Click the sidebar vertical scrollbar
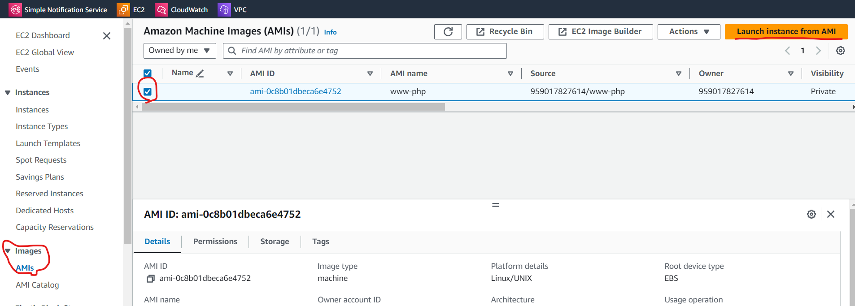The width and height of the screenshot is (855, 306). (127, 136)
